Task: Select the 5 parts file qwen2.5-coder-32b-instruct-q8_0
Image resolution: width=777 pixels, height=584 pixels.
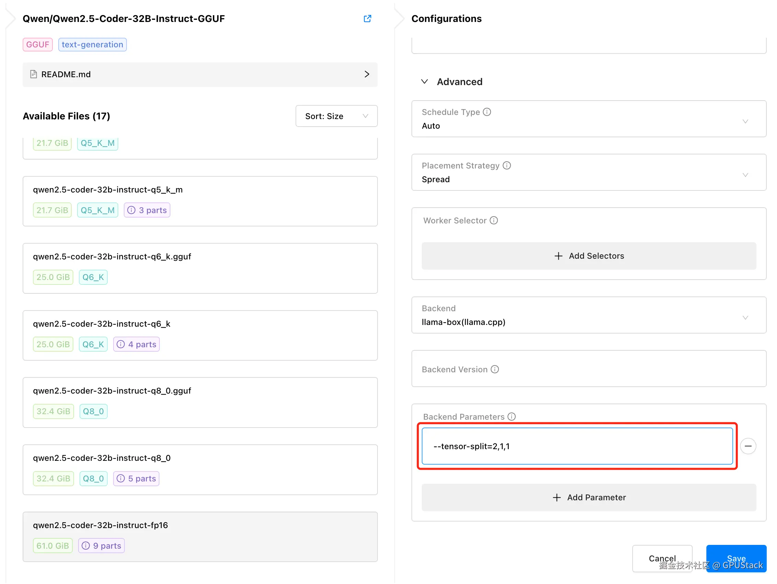Action: pos(200,470)
